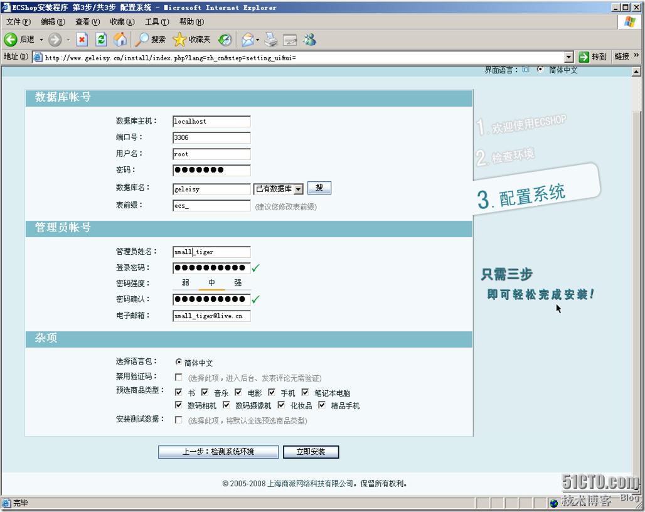
Task: Click in the 用户名 root field
Action: click(211, 154)
